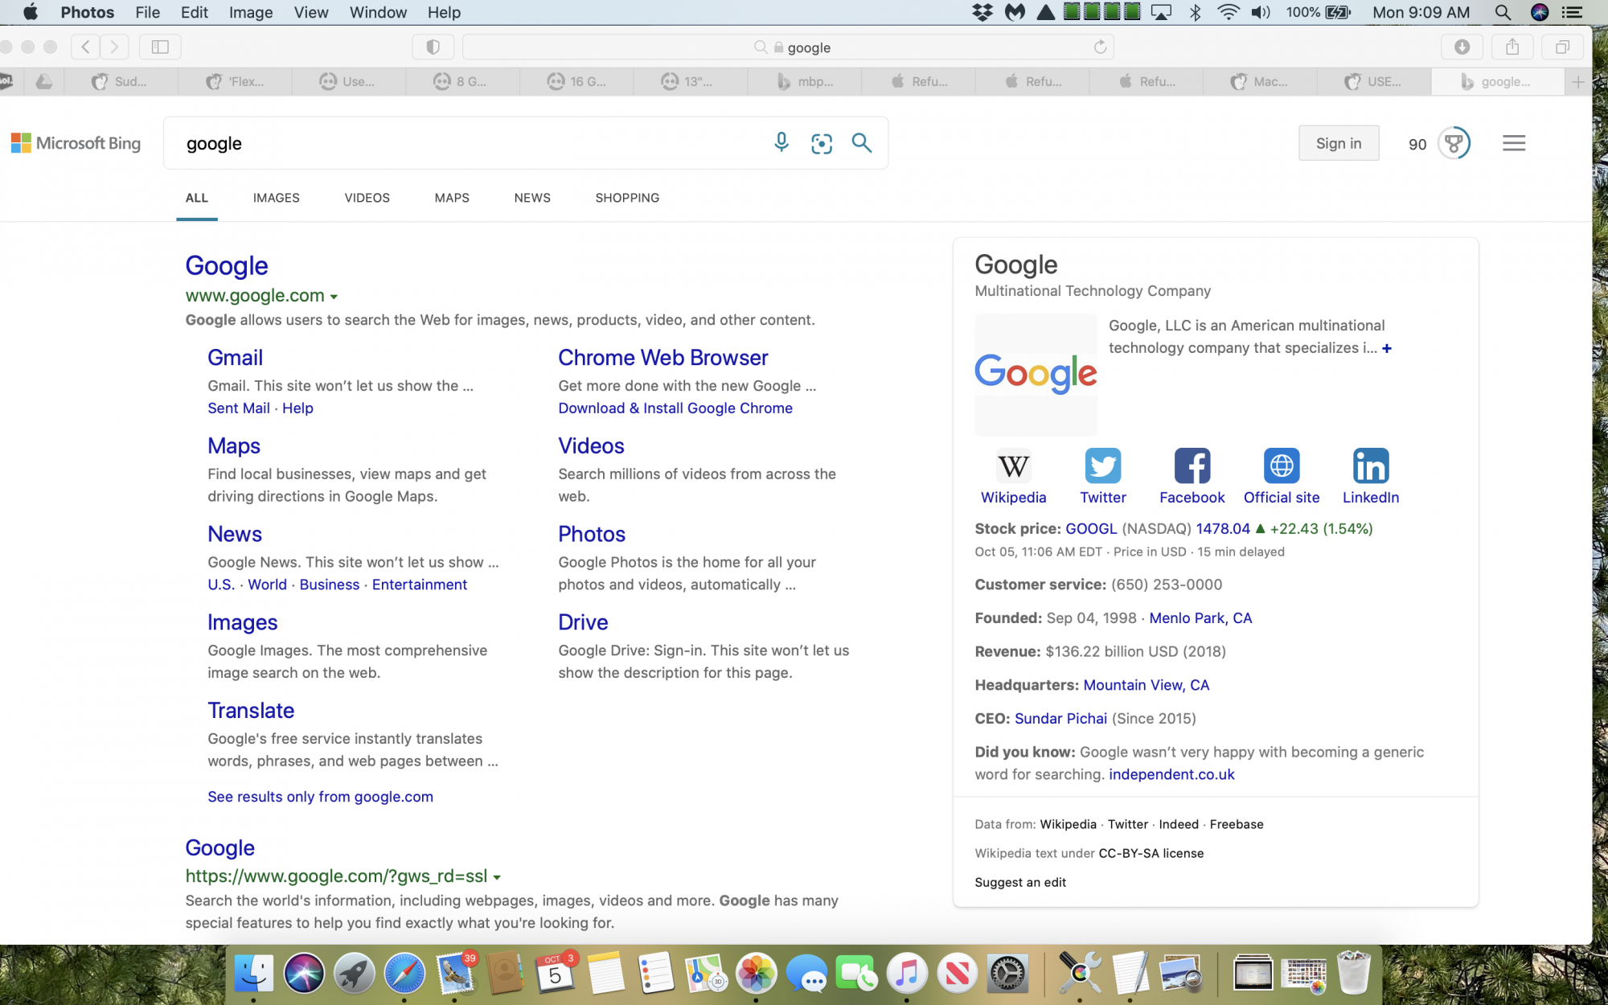
Task: Open the Entertainment news link
Action: click(x=419, y=585)
